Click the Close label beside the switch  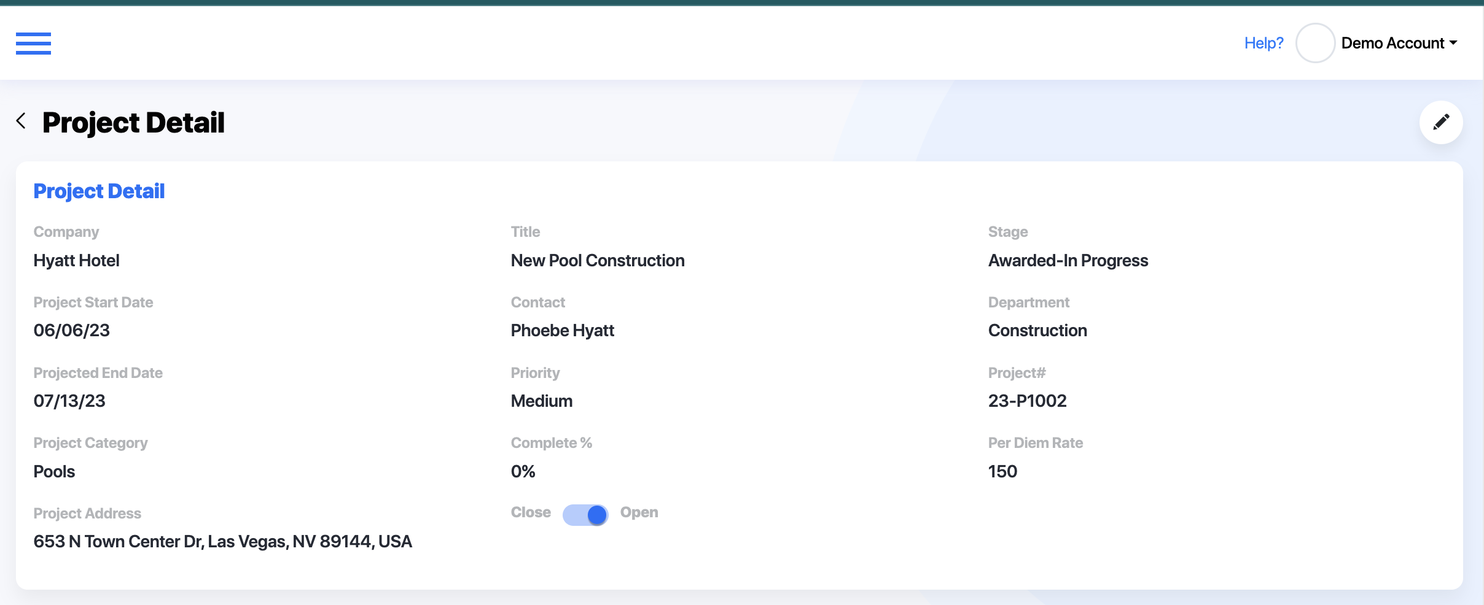(x=531, y=512)
